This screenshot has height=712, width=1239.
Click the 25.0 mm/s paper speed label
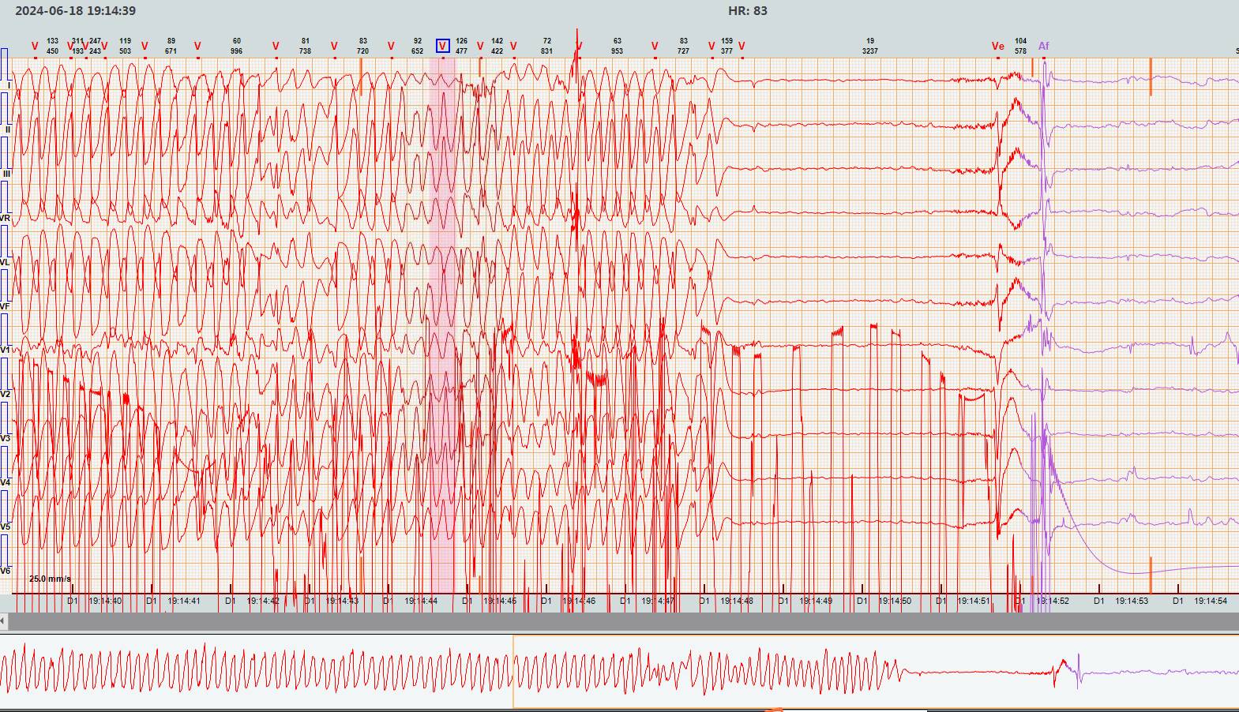tap(50, 579)
